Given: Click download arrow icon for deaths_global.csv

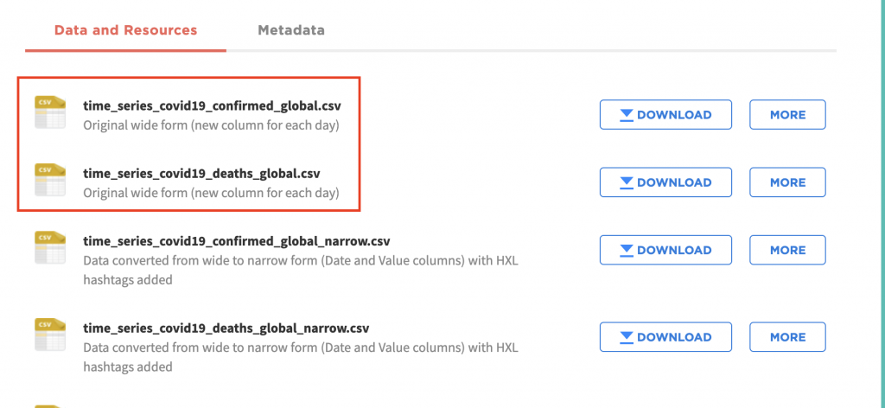Looking at the screenshot, I should 627,183.
